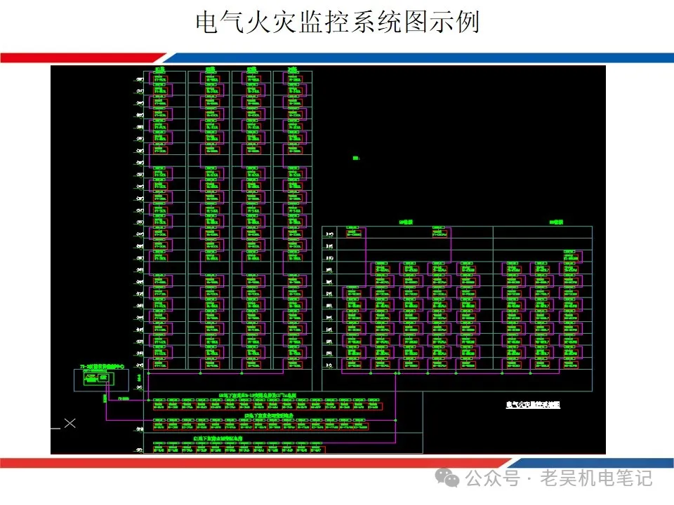Click the drawing title label 电气火灾监控系统图
The image size is (674, 505).
[533, 405]
